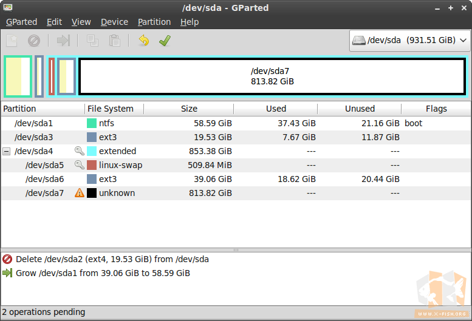Image resolution: width=472 pixels, height=321 pixels.
Task: Click the cyan extended color swatch
Action: point(92,151)
